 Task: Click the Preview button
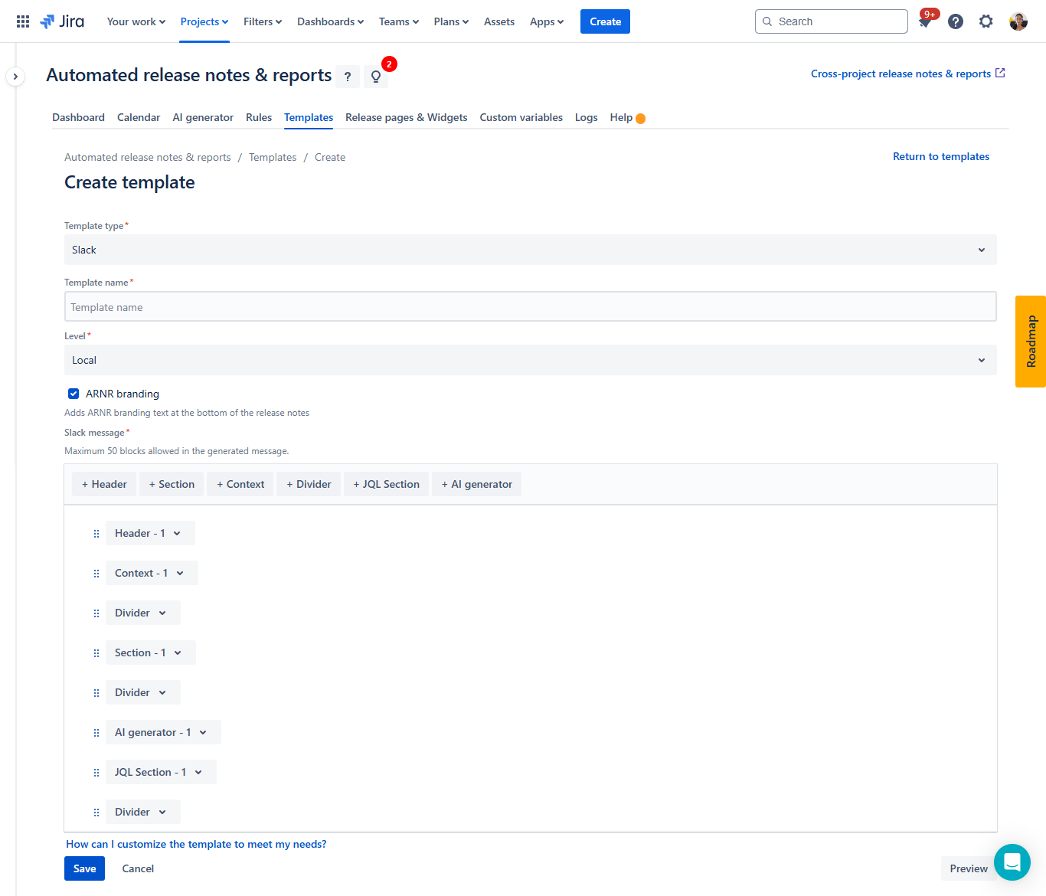(969, 868)
